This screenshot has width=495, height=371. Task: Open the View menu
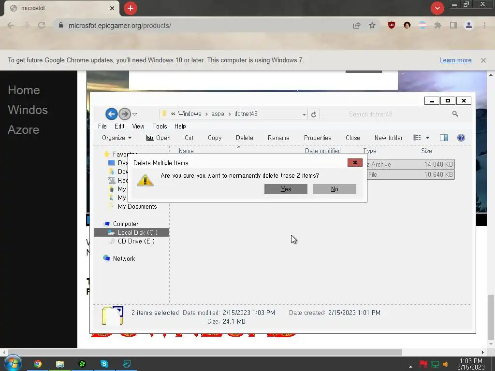pyautogui.click(x=138, y=126)
